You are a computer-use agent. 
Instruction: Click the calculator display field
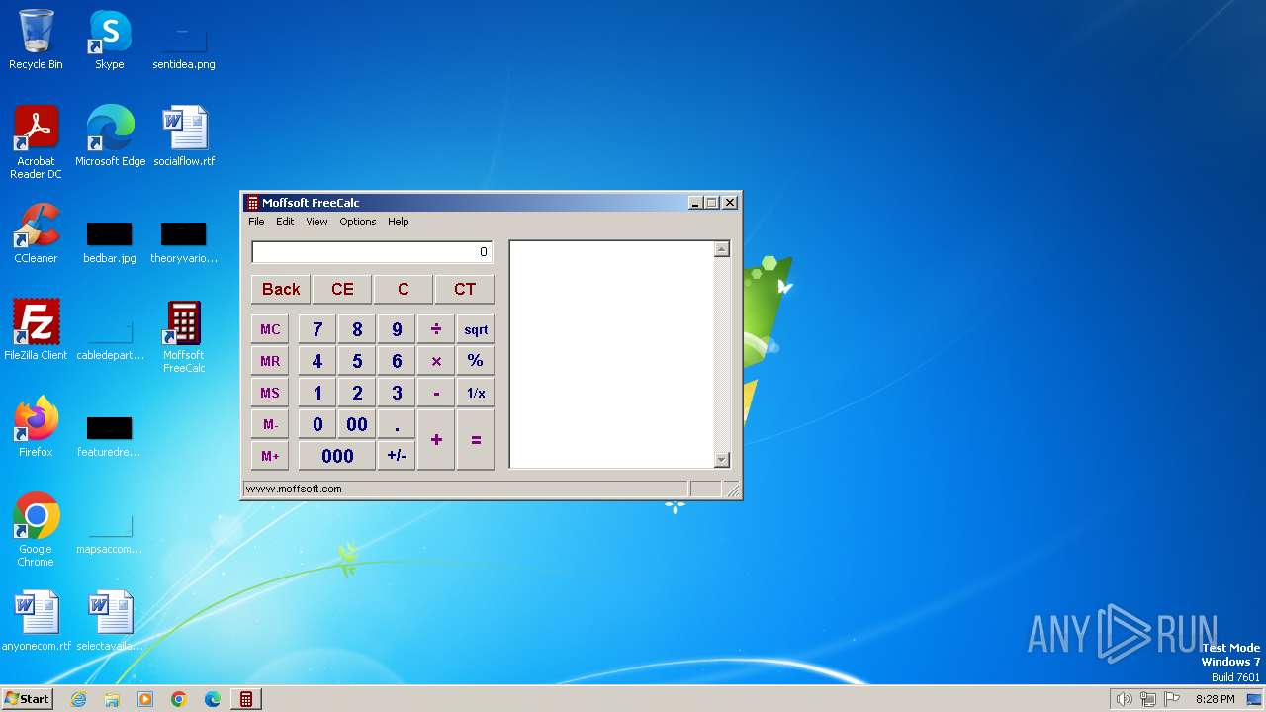[x=372, y=252]
